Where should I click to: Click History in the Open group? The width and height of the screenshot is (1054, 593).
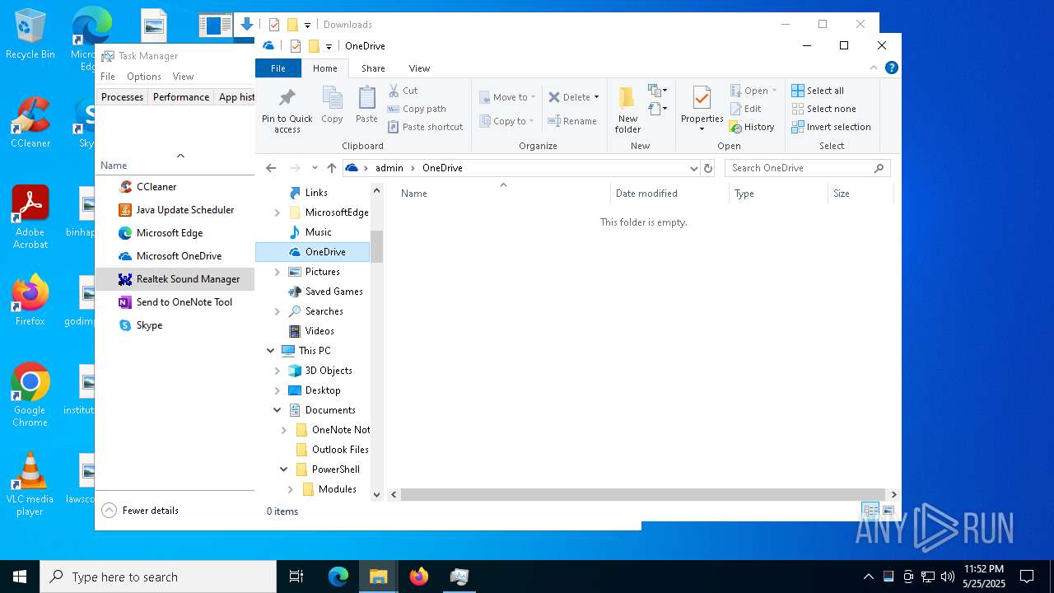752,127
